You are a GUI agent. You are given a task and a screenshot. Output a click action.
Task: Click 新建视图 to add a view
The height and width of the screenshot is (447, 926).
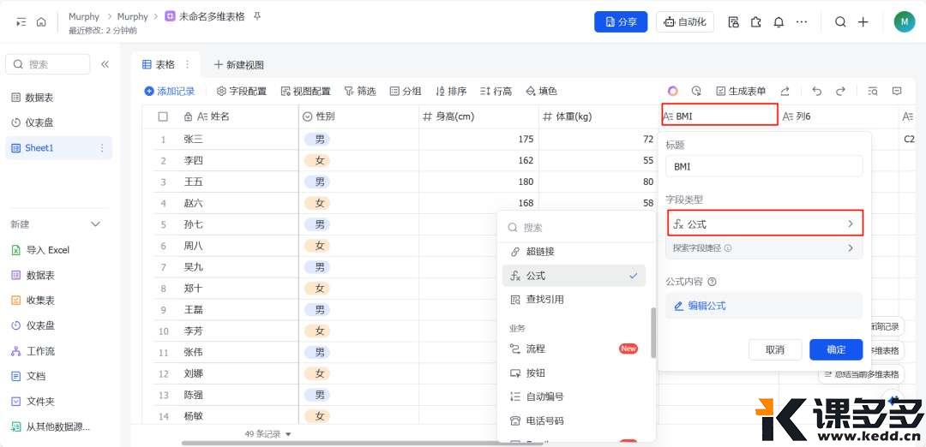tap(238, 65)
